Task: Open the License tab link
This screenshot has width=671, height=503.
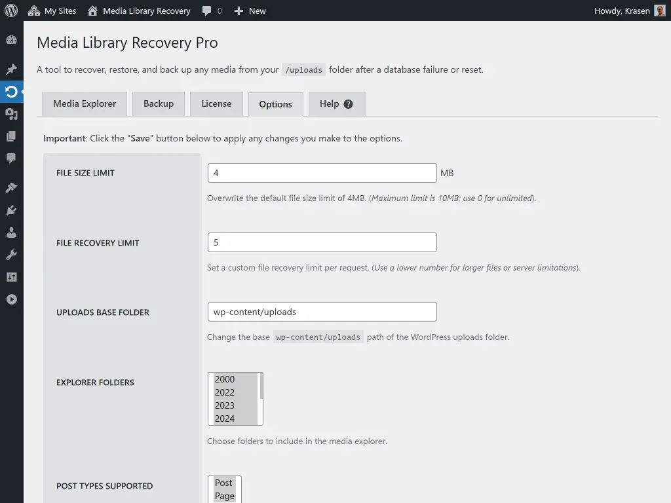Action: (x=216, y=103)
